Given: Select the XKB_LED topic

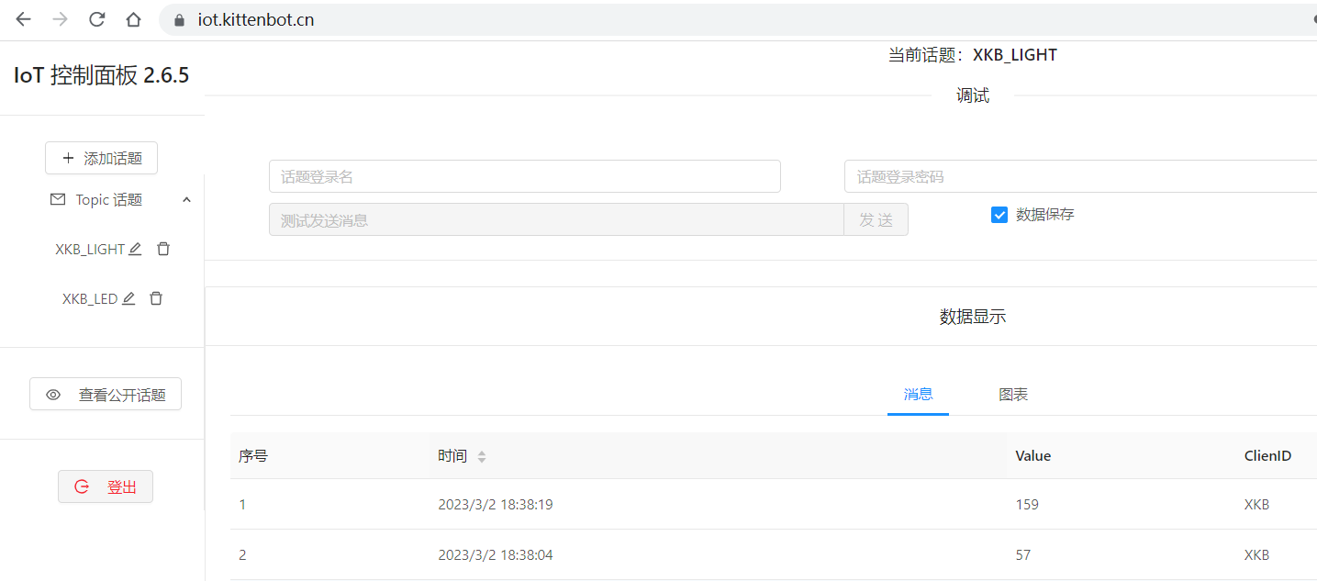Looking at the screenshot, I should tap(90, 299).
